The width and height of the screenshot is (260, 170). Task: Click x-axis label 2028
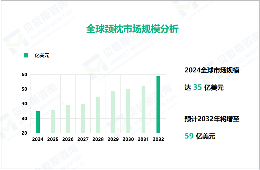(98, 139)
